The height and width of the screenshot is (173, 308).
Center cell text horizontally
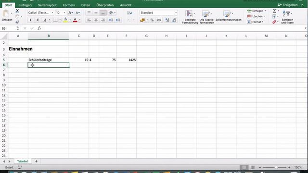pyautogui.click(x=96, y=20)
